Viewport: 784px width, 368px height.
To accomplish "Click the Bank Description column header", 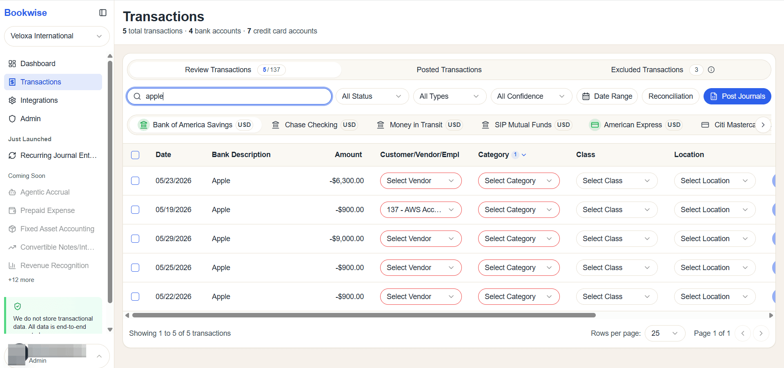I will point(241,155).
